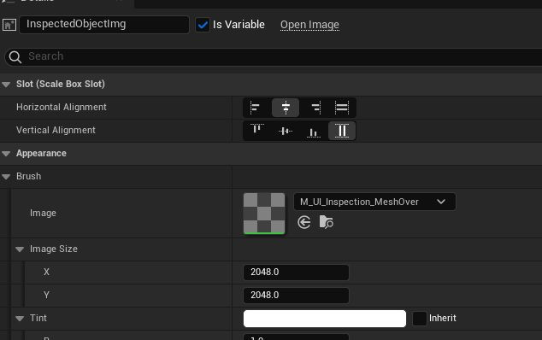The width and height of the screenshot is (542, 340).
Task: Edit Image Size Y value 2048.0
Action: 297,296
